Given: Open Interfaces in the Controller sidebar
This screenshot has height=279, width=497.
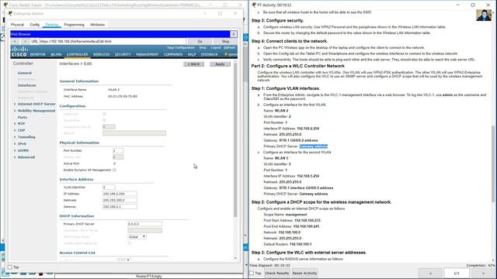Looking at the screenshot, I should pyautogui.click(x=26, y=85).
